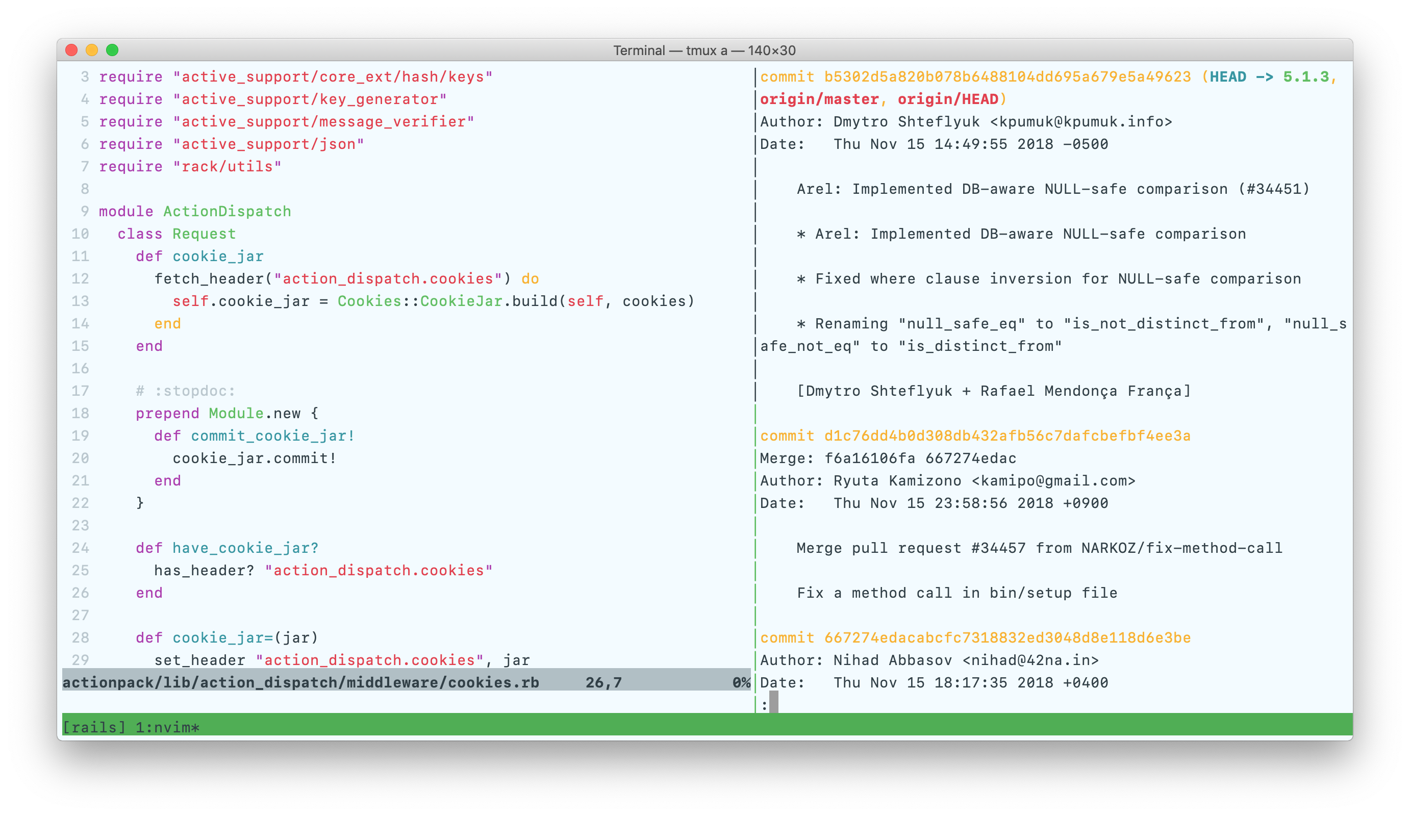Image resolution: width=1410 pixels, height=816 pixels.
Task: Click the 5.1.3 branch name
Action: 1305,77
